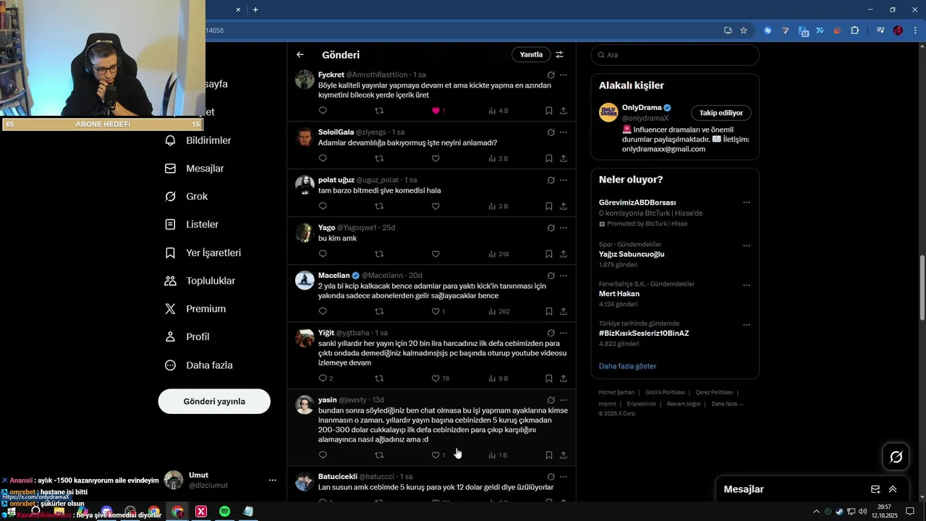Click Takip ediliyor button for OnlyDrama
The height and width of the screenshot is (521, 926).
(721, 113)
